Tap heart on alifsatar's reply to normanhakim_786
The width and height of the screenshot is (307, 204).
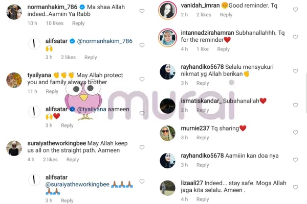click(x=142, y=45)
